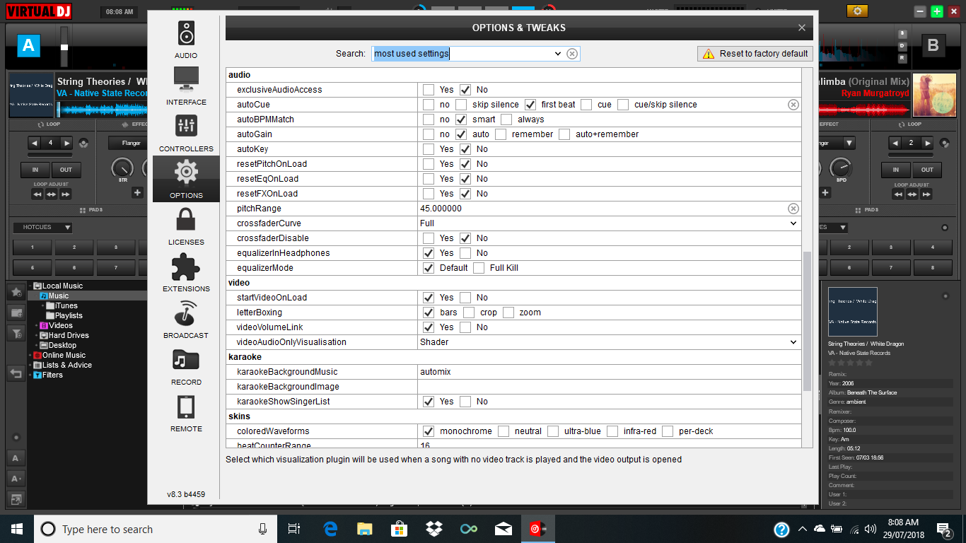Expand the Online Music tree node
This screenshot has height=543, width=966.
pyautogui.click(x=30, y=356)
